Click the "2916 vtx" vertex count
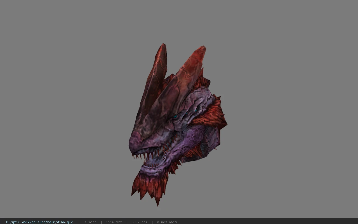Image resolution: width=358 pixels, height=224 pixels. click(x=114, y=222)
